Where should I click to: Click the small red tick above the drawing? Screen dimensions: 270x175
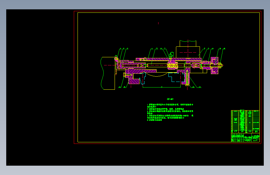158,23
